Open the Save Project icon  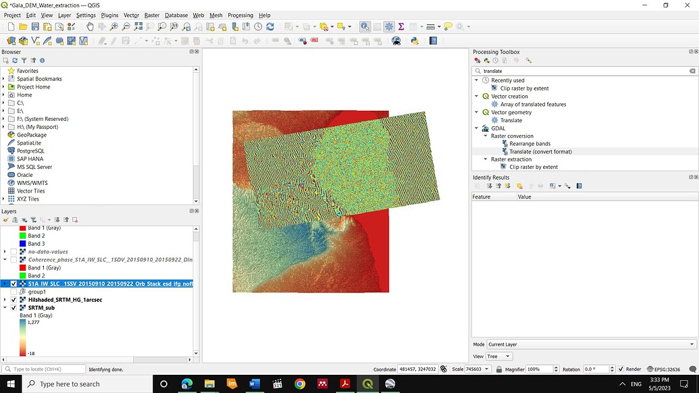point(34,26)
